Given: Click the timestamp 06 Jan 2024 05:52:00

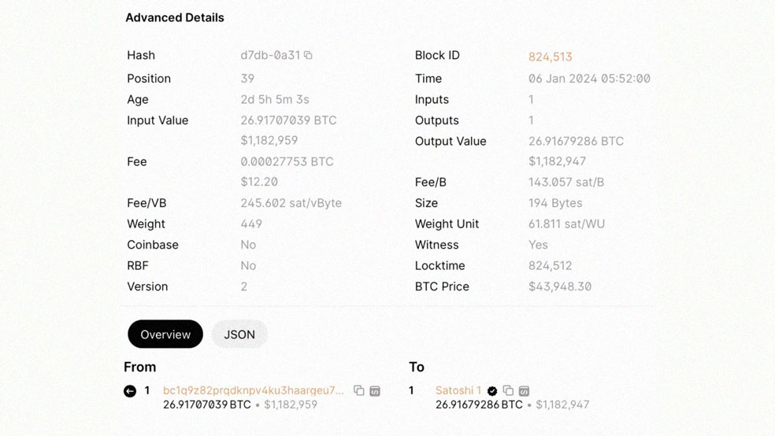Looking at the screenshot, I should click(589, 79).
